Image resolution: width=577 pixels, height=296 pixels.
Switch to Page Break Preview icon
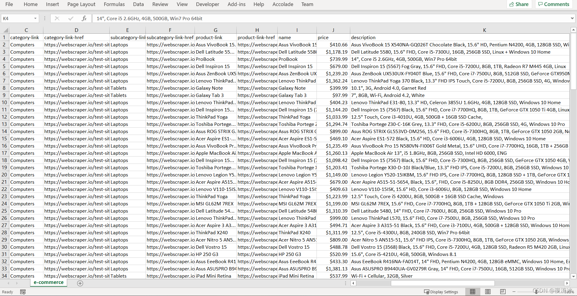[x=503, y=291]
